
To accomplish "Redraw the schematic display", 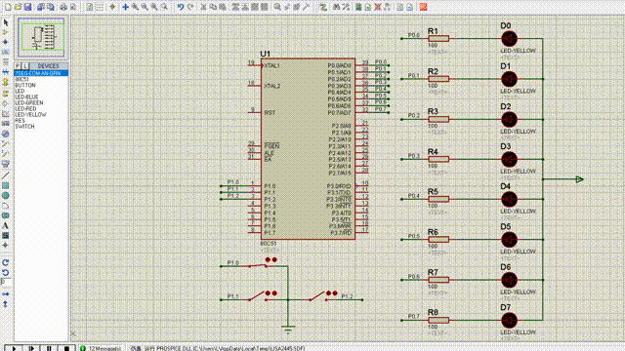I will pyautogui.click(x=89, y=7).
